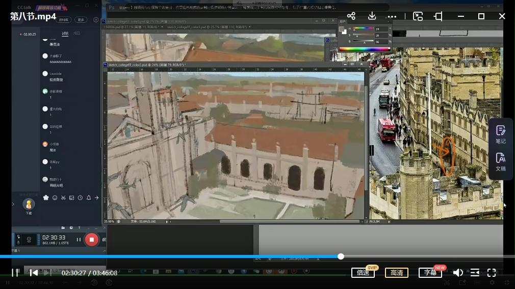Mute the player volume
Viewport: 515px width, 289px height.
(458, 273)
